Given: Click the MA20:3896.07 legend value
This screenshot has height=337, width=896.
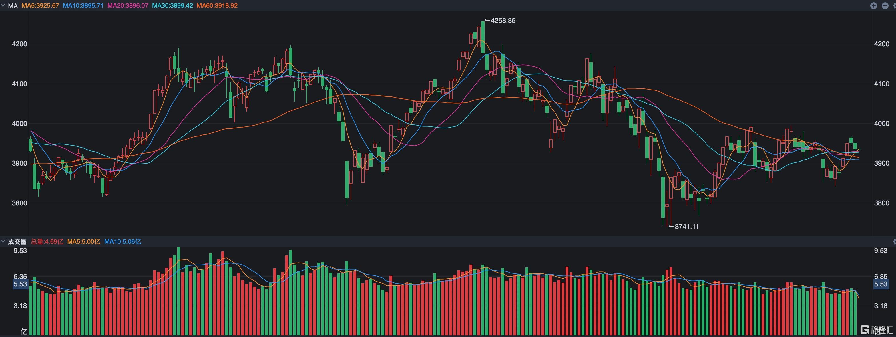Looking at the screenshot, I should (128, 6).
